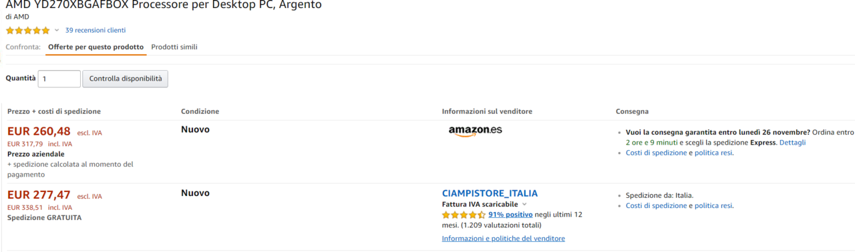Open Informazioni e politiche del venditore

(x=504, y=239)
